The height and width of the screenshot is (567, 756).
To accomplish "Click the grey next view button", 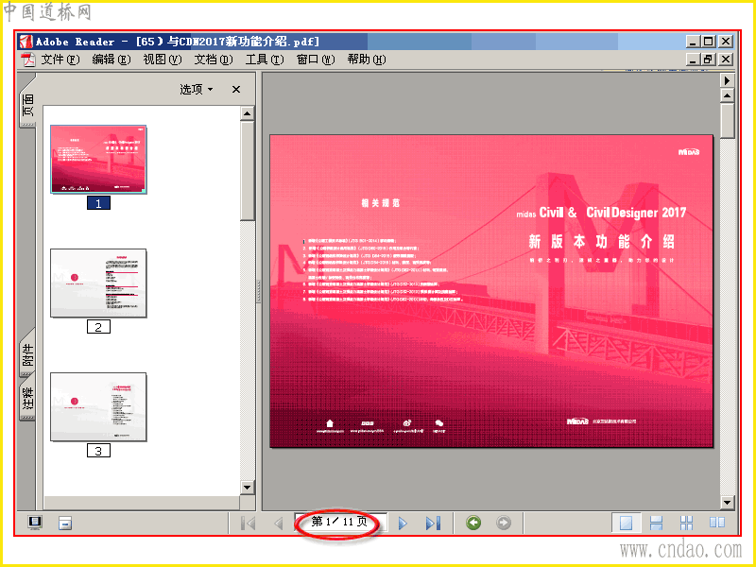I will 504,523.
